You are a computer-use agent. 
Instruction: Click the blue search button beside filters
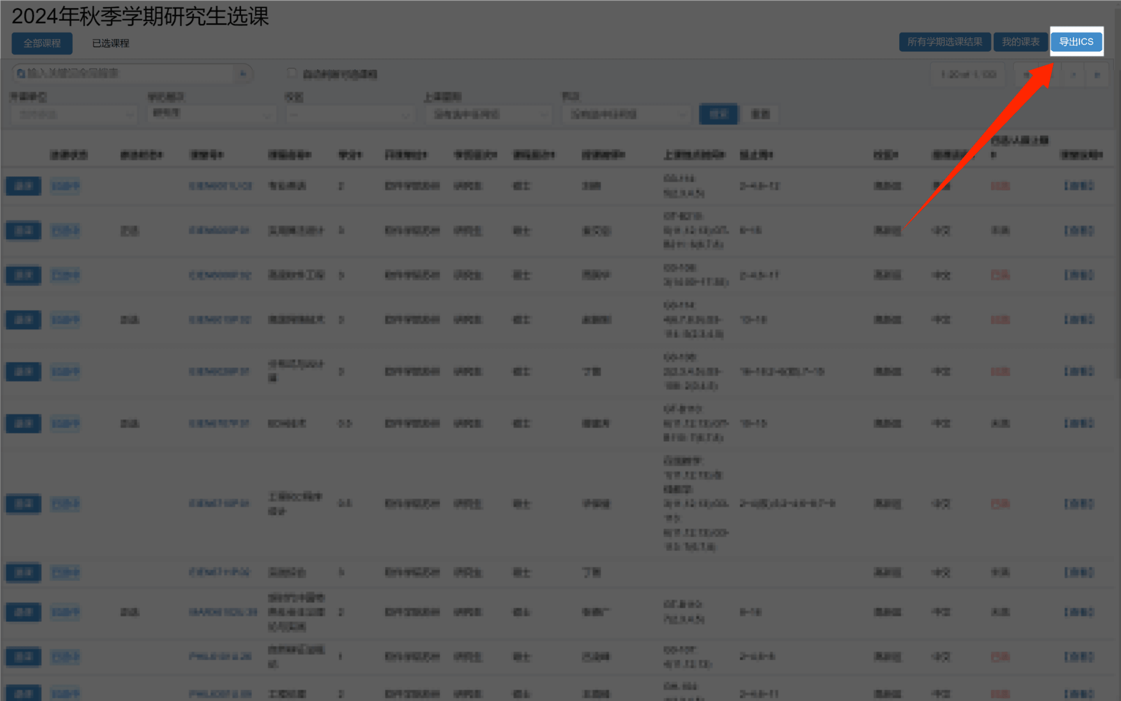718,114
